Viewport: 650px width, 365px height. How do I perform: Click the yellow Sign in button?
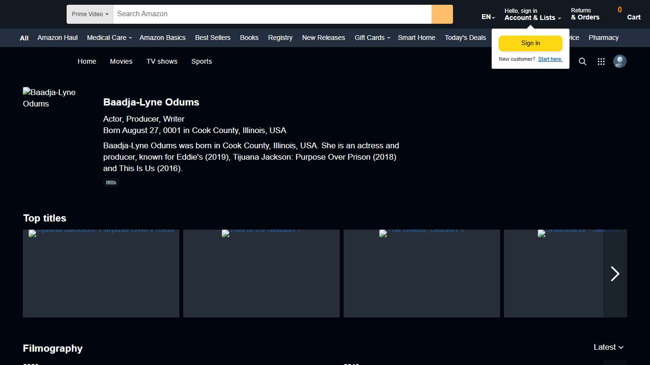pos(530,43)
